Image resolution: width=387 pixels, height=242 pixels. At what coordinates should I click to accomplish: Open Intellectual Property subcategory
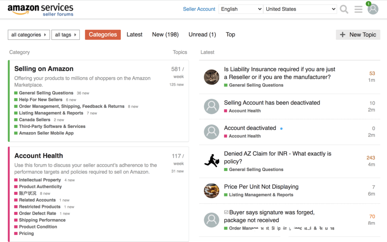point(40,180)
